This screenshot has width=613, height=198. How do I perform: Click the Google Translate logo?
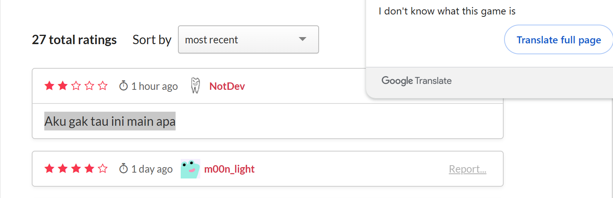[x=416, y=81]
